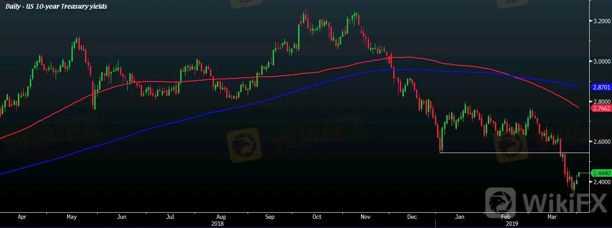Screen dimensions: 612x228
Task: Click the Feb label on time axis
Action: pos(505,217)
